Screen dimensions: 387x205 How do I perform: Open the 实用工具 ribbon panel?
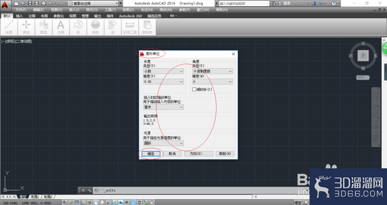click(x=130, y=27)
